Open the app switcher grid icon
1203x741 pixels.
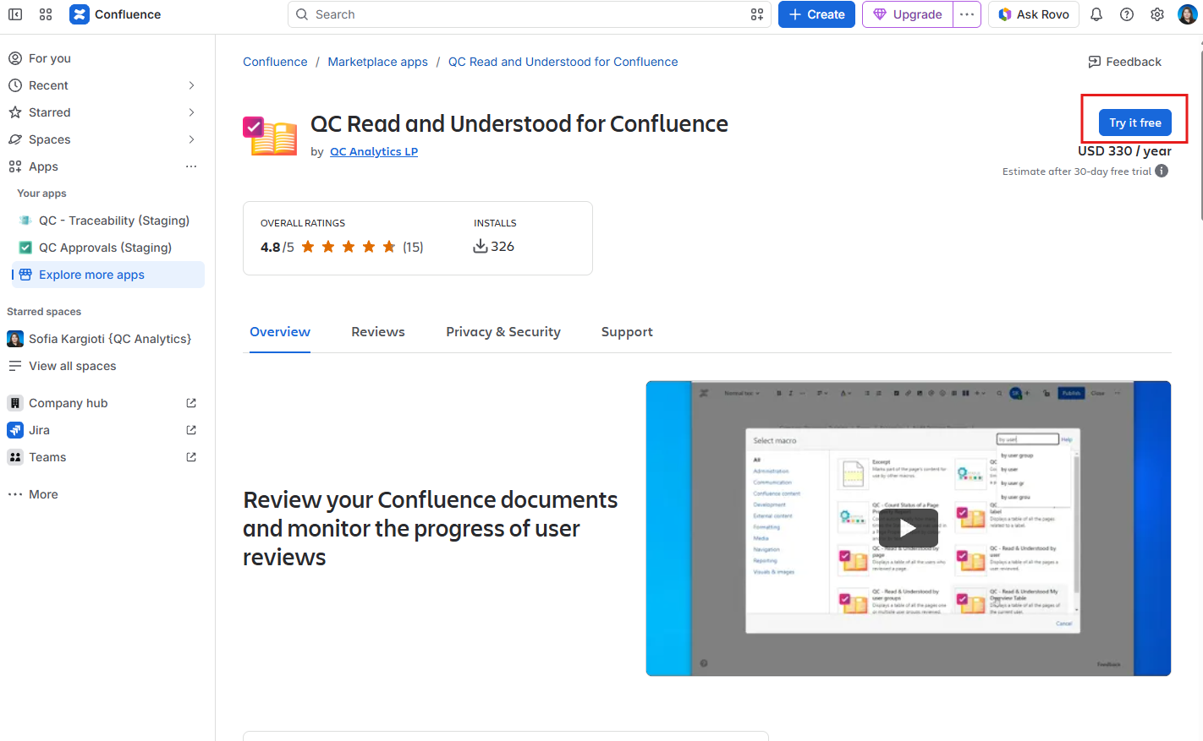46,14
